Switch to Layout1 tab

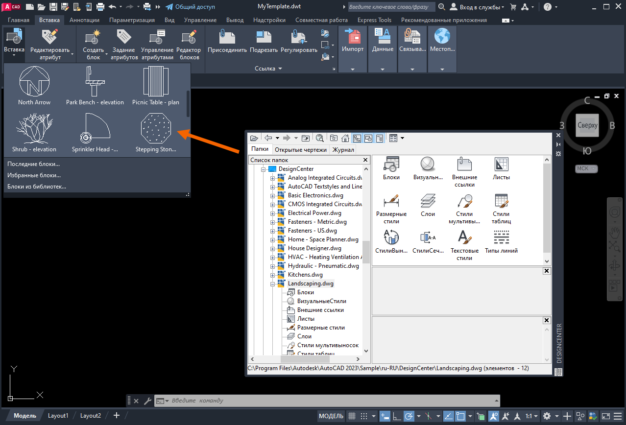pyautogui.click(x=58, y=416)
